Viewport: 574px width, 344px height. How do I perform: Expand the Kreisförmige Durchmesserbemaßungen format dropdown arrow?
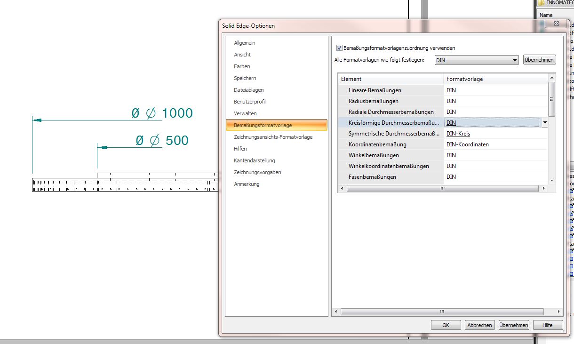tap(545, 122)
